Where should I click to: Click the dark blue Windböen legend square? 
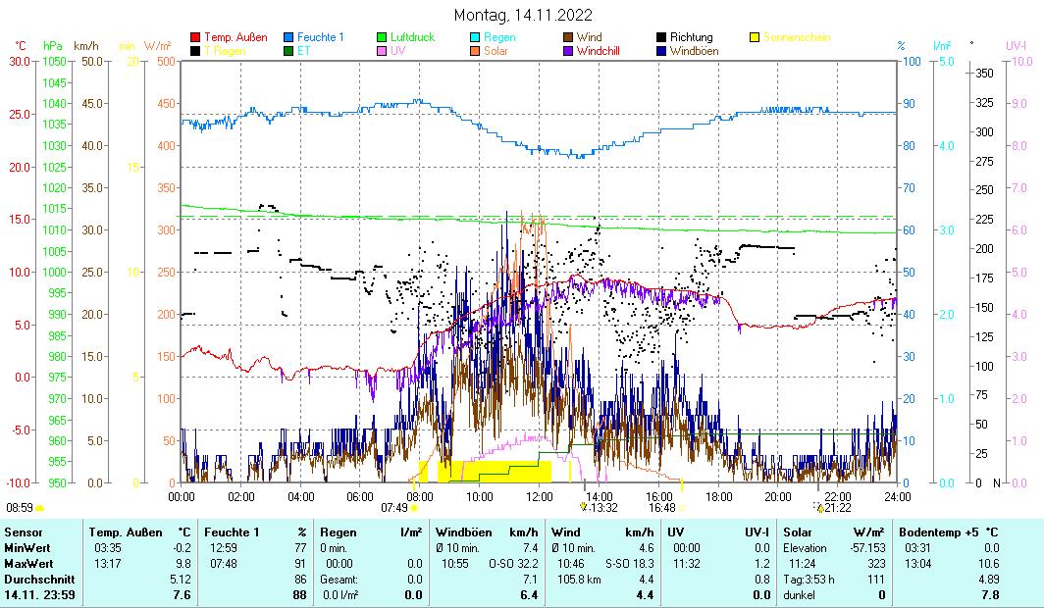click(662, 50)
